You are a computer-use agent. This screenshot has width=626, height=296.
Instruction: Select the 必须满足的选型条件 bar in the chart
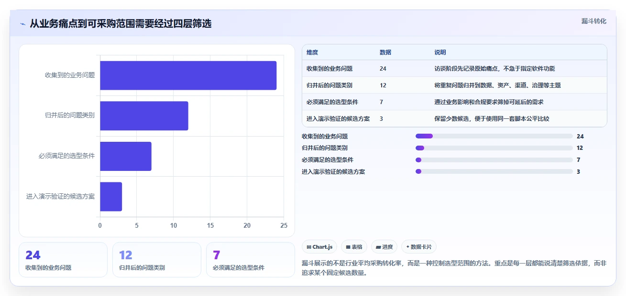pyautogui.click(x=126, y=156)
